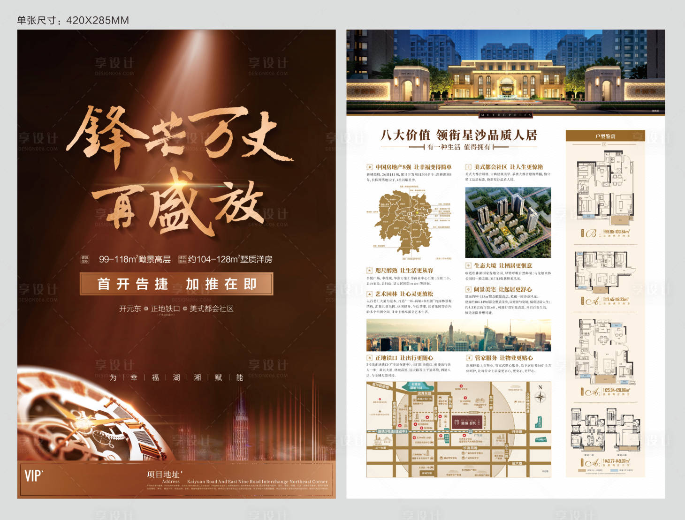Click the '管家服务 让物业更贴心' heading

click(503, 358)
